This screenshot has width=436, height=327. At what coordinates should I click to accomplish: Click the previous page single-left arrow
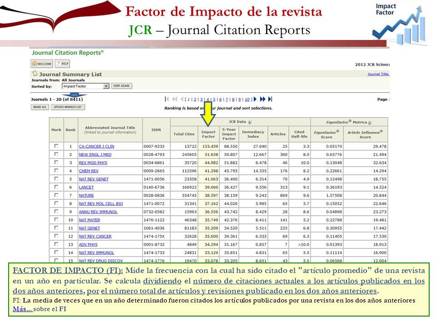coord(182,99)
